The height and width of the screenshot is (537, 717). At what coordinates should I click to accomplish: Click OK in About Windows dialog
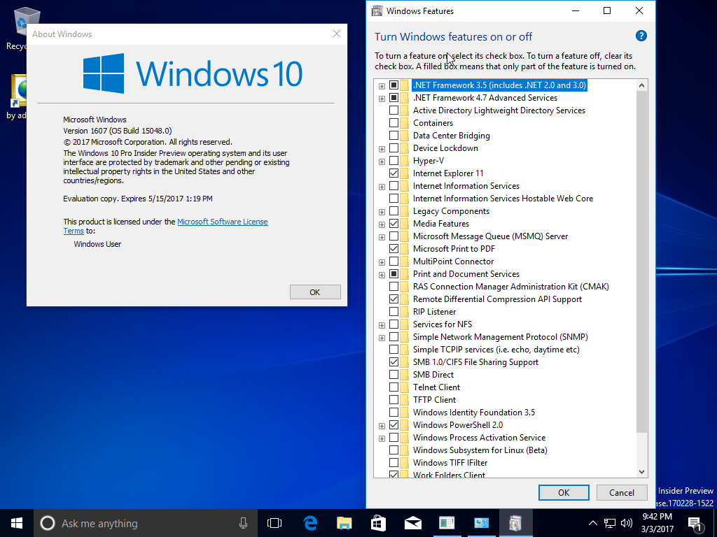pos(315,292)
